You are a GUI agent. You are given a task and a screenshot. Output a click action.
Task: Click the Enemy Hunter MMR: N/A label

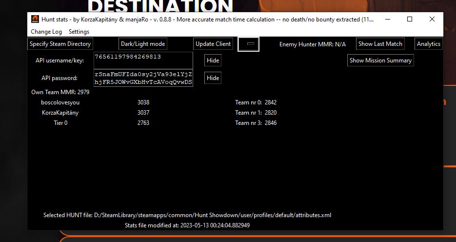click(312, 44)
